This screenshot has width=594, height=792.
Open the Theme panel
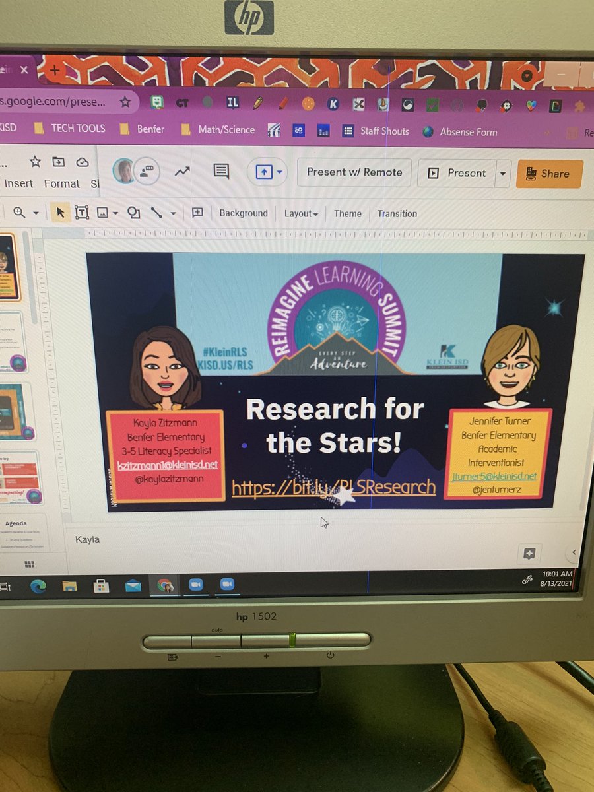(x=348, y=213)
